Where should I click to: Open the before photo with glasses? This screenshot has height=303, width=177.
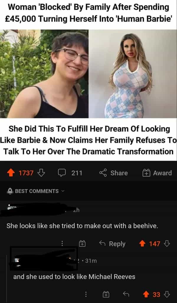[x=44, y=74]
